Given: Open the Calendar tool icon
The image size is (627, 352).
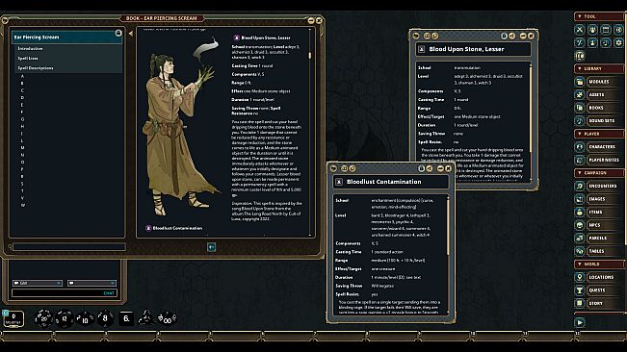Looking at the screenshot, I should 606,30.
